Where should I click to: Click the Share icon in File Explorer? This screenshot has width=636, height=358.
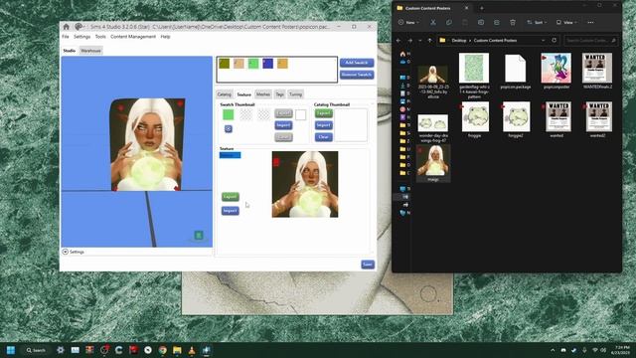pyautogui.click(x=497, y=22)
